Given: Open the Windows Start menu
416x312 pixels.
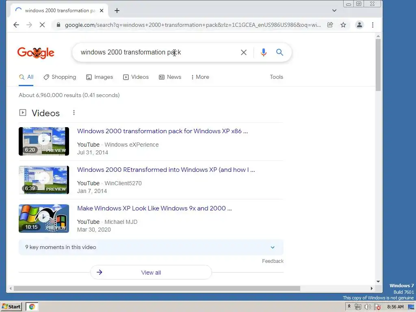Looking at the screenshot, I should [11, 307].
